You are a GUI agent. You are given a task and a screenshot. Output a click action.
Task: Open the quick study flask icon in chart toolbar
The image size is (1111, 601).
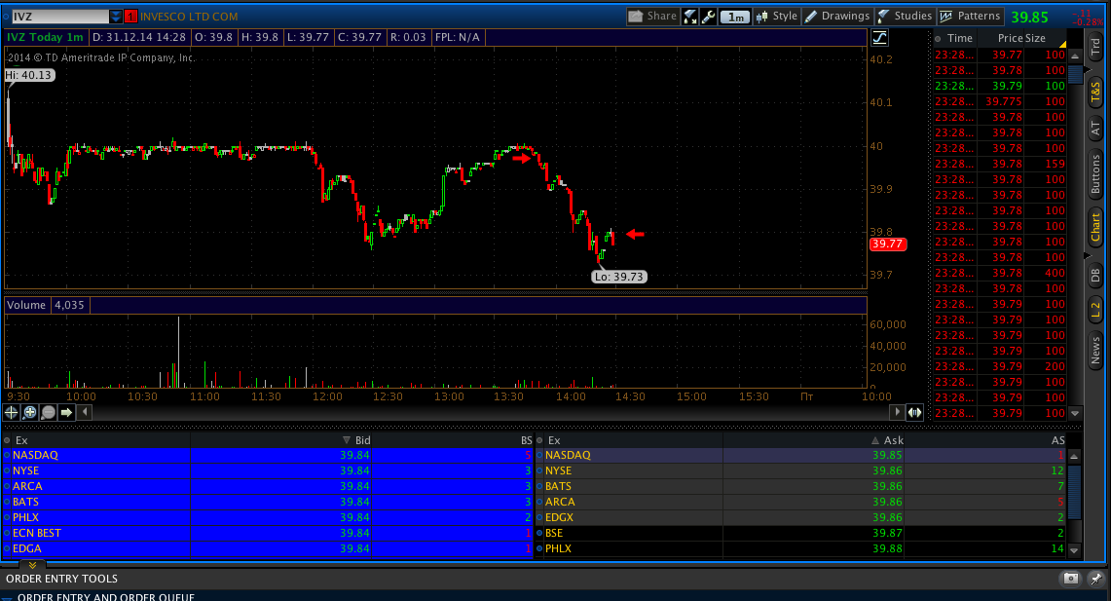tap(690, 17)
